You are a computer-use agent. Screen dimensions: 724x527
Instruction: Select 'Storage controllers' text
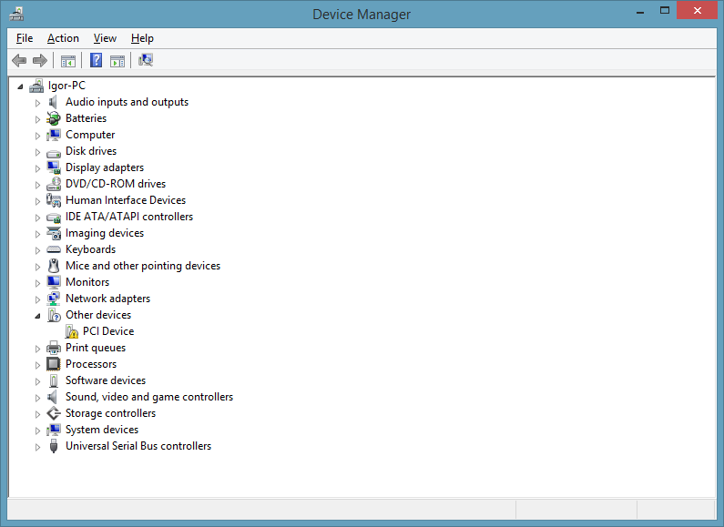point(111,413)
